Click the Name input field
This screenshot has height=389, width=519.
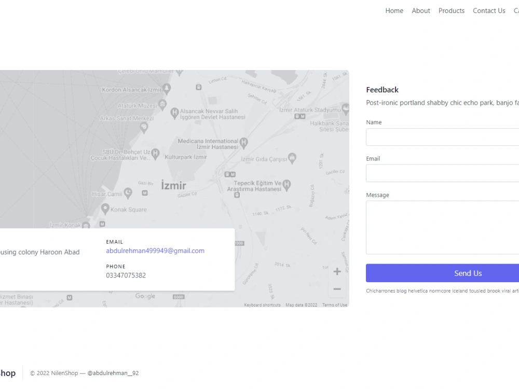(446, 136)
